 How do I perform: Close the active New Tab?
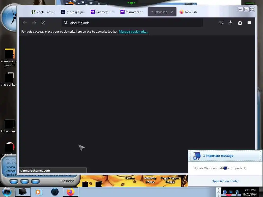click(172, 12)
